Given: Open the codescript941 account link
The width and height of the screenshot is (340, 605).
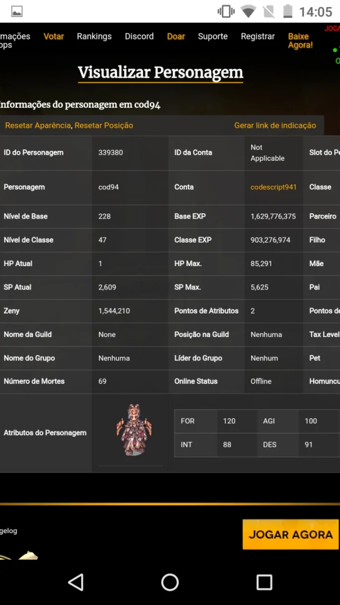Looking at the screenshot, I should [x=274, y=187].
